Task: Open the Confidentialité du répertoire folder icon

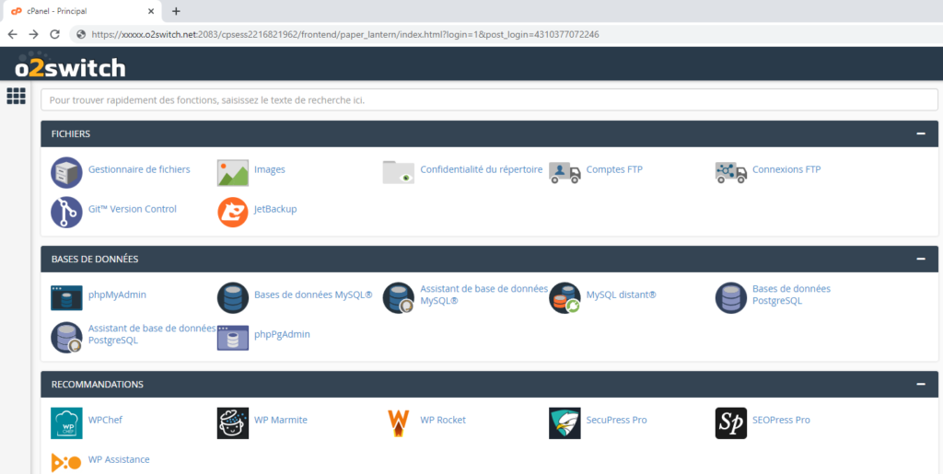Action: coord(399,172)
